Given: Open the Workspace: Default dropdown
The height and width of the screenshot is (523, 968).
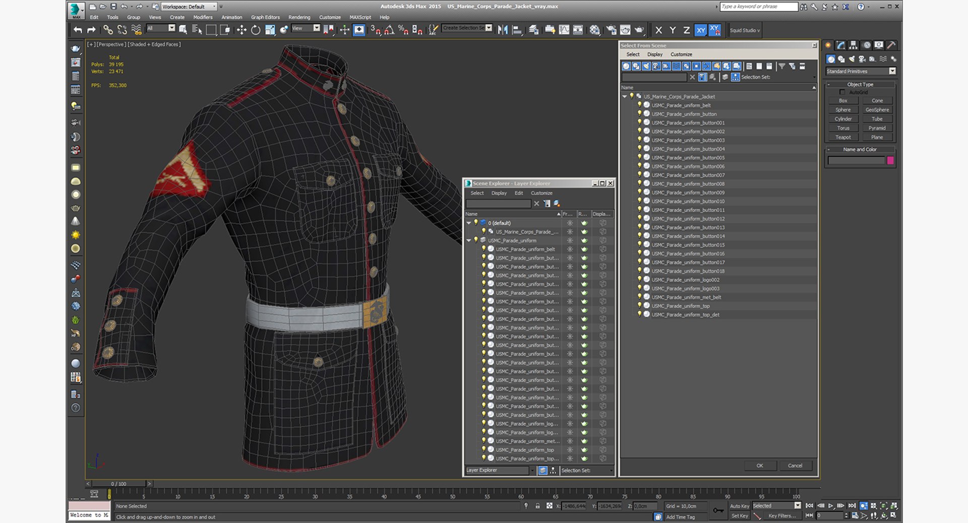Looking at the screenshot, I should [x=189, y=7].
